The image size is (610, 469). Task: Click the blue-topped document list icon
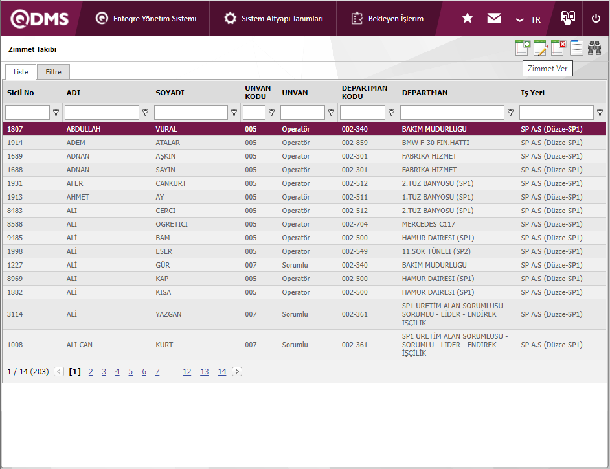pyautogui.click(x=576, y=49)
